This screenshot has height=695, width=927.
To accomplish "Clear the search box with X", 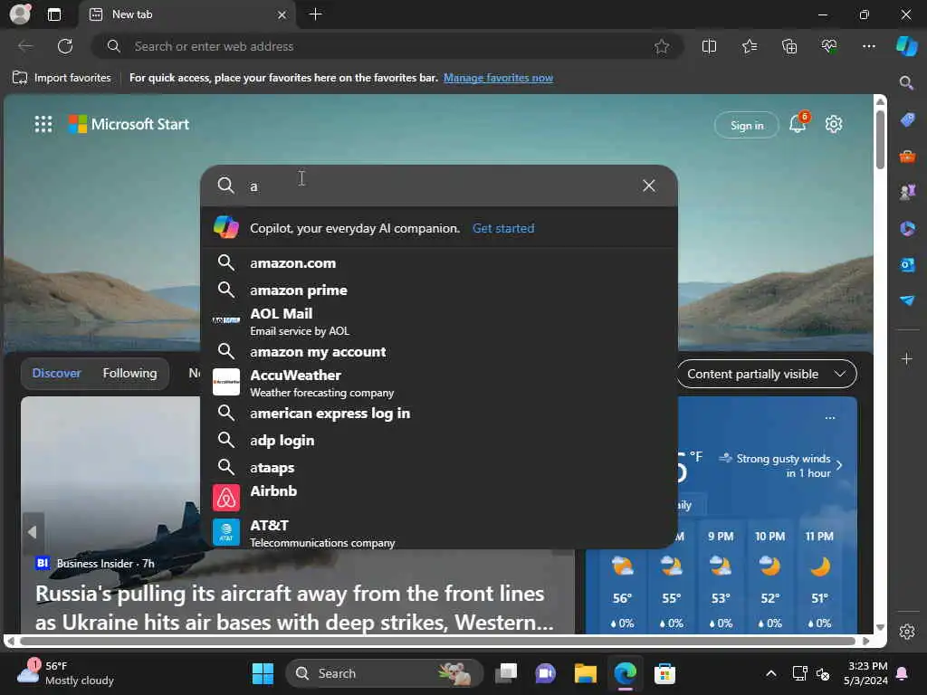I will 648,186.
